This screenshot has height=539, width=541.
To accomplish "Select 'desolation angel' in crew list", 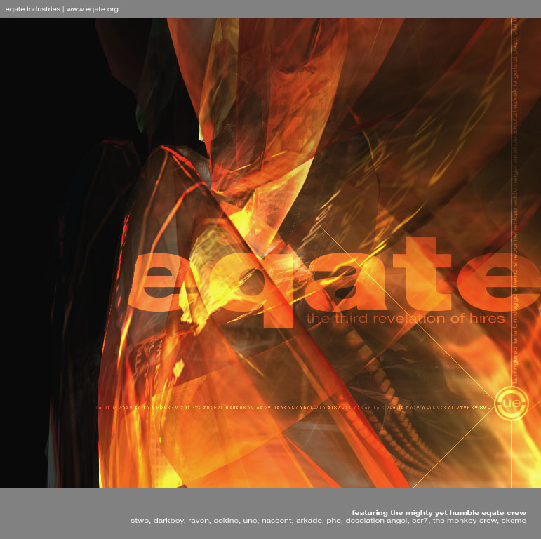I will click(x=378, y=521).
